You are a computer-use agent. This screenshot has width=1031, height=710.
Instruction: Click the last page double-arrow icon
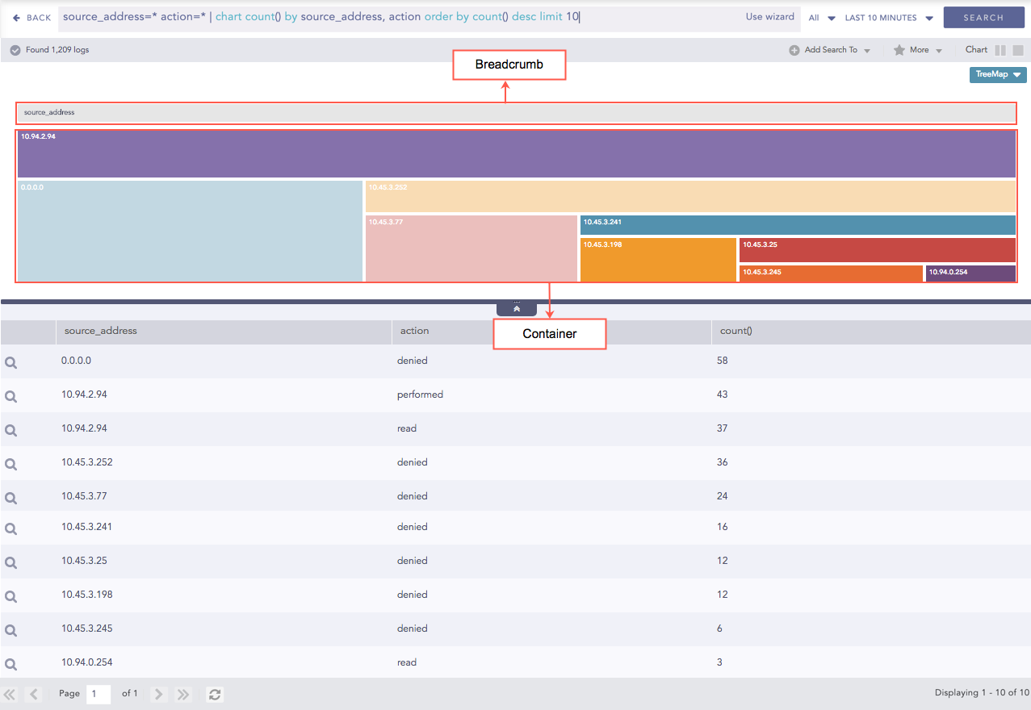coord(182,694)
